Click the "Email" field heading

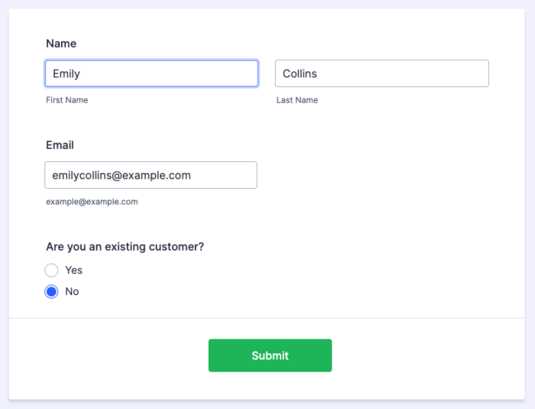pos(60,144)
